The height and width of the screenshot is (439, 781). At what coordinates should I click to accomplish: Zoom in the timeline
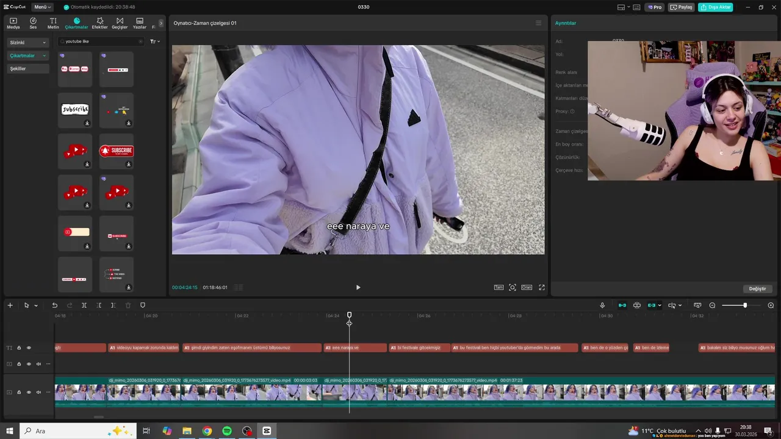click(771, 305)
